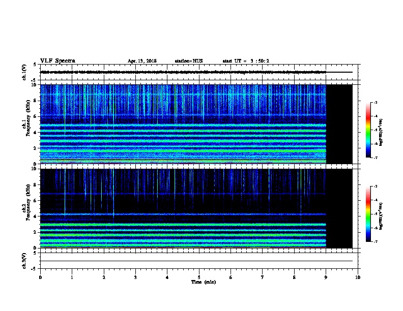Click the black no-data block in the ch.2 spectrogram

tap(339, 208)
